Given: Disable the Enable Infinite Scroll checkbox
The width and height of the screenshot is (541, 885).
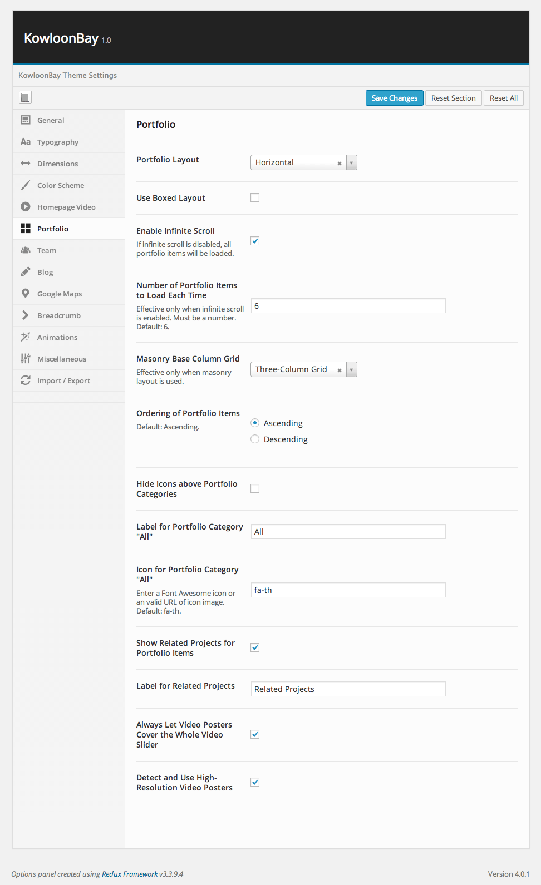Looking at the screenshot, I should click(x=255, y=241).
